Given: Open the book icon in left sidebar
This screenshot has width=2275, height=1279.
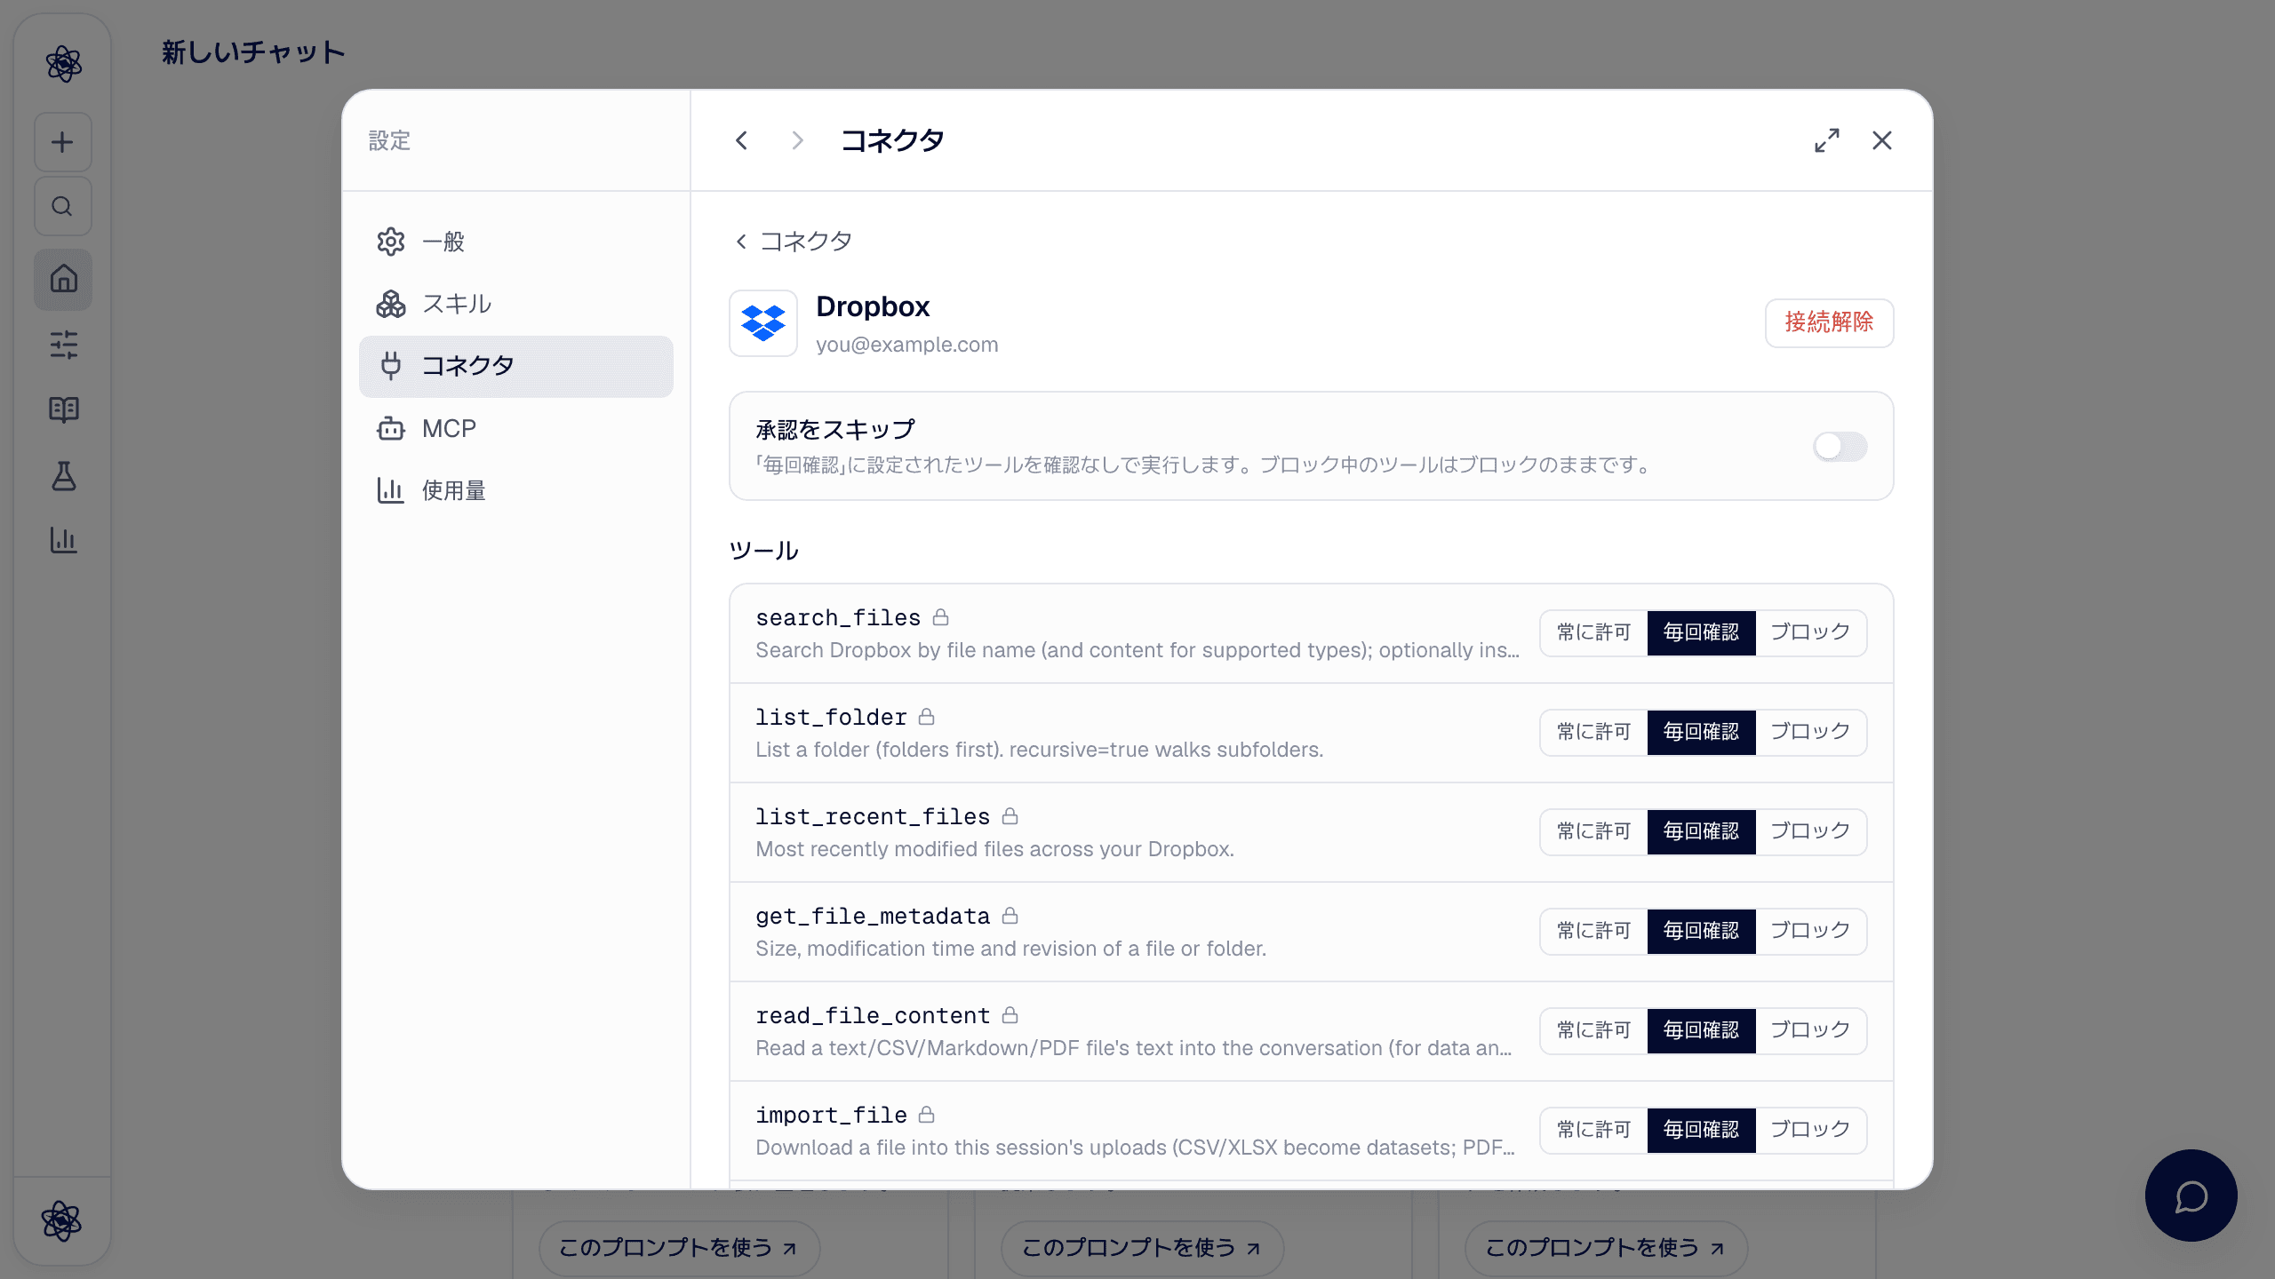Looking at the screenshot, I should pyautogui.click(x=62, y=409).
